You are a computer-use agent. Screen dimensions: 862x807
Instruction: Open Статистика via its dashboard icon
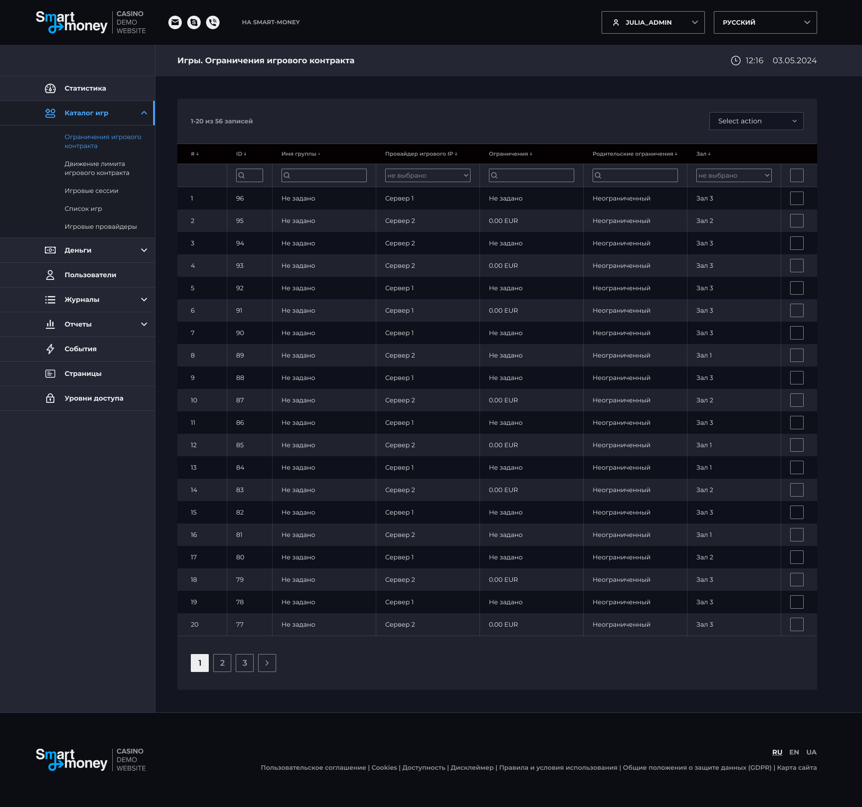50,88
